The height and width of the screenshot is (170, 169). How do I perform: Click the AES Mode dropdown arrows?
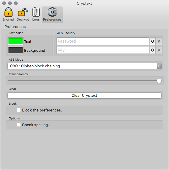(x=159, y=66)
